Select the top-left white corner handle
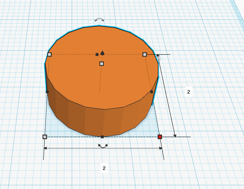This screenshot has width=244, height=189. pos(49,54)
